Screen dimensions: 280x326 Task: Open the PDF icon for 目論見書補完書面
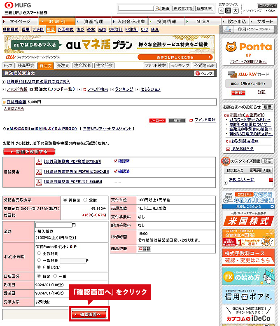point(39,172)
